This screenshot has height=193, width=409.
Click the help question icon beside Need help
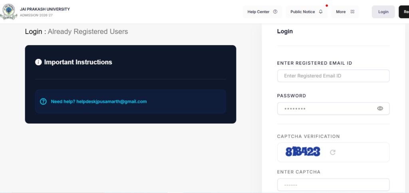click(43, 102)
